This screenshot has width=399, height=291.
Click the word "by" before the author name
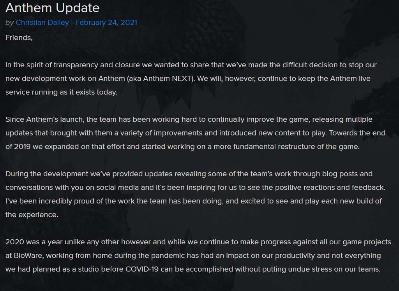(x=10, y=23)
